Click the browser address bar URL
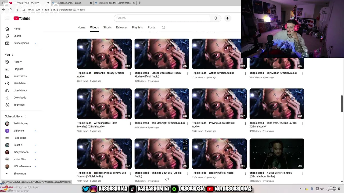Image resolution: width=344 pixels, height=193 pixels. coord(56,10)
